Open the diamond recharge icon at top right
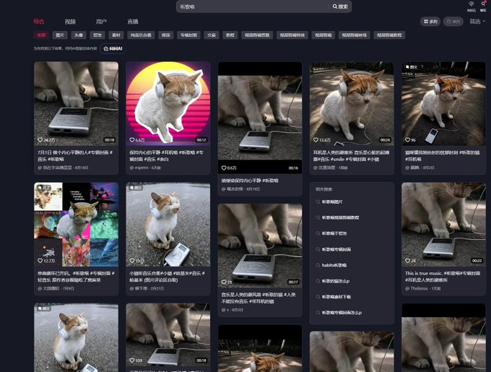491x372 pixels. [472, 4]
